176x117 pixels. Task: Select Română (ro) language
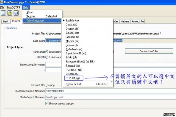coord(87,66)
